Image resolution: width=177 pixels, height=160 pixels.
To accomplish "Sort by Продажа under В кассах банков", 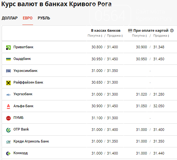I will pyautogui.click(x=115, y=36).
